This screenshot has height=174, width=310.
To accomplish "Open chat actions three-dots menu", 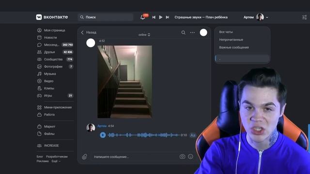I will (192, 32).
